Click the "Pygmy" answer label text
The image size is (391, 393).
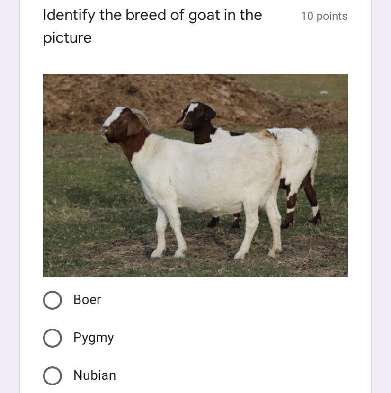tap(93, 338)
